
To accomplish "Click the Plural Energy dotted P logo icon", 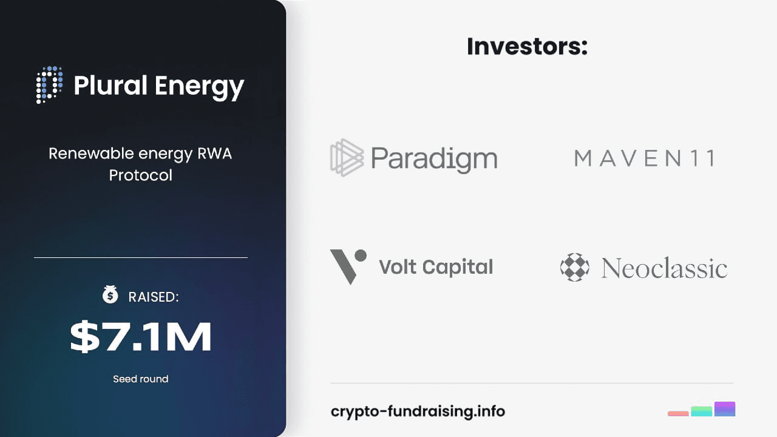I will pos(50,84).
